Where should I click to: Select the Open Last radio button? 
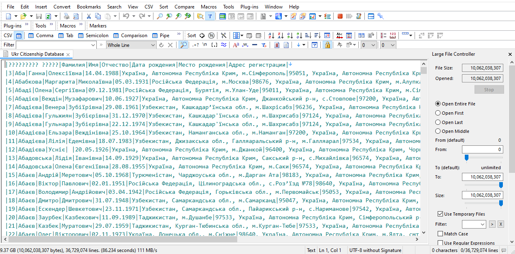tap(438, 122)
